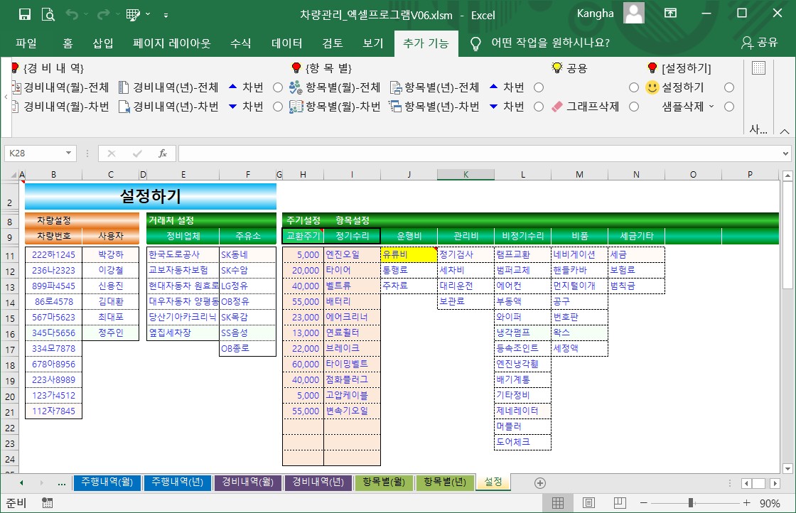The width and height of the screenshot is (796, 513).
Task: Open the 페이지 레이아웃 ribbon tab
Action: 171,43
